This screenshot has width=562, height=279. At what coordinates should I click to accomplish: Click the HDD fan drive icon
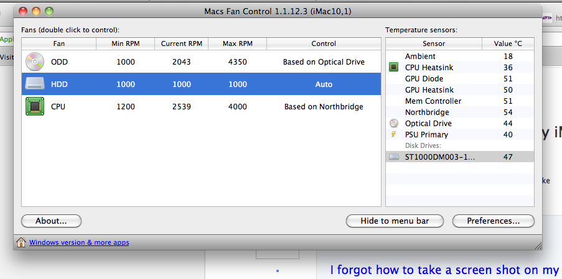point(35,84)
